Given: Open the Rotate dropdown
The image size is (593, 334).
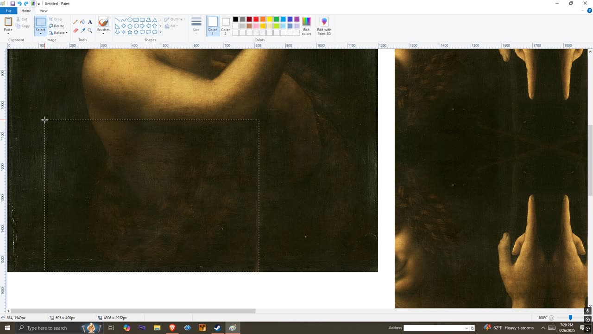Looking at the screenshot, I should 58,32.
